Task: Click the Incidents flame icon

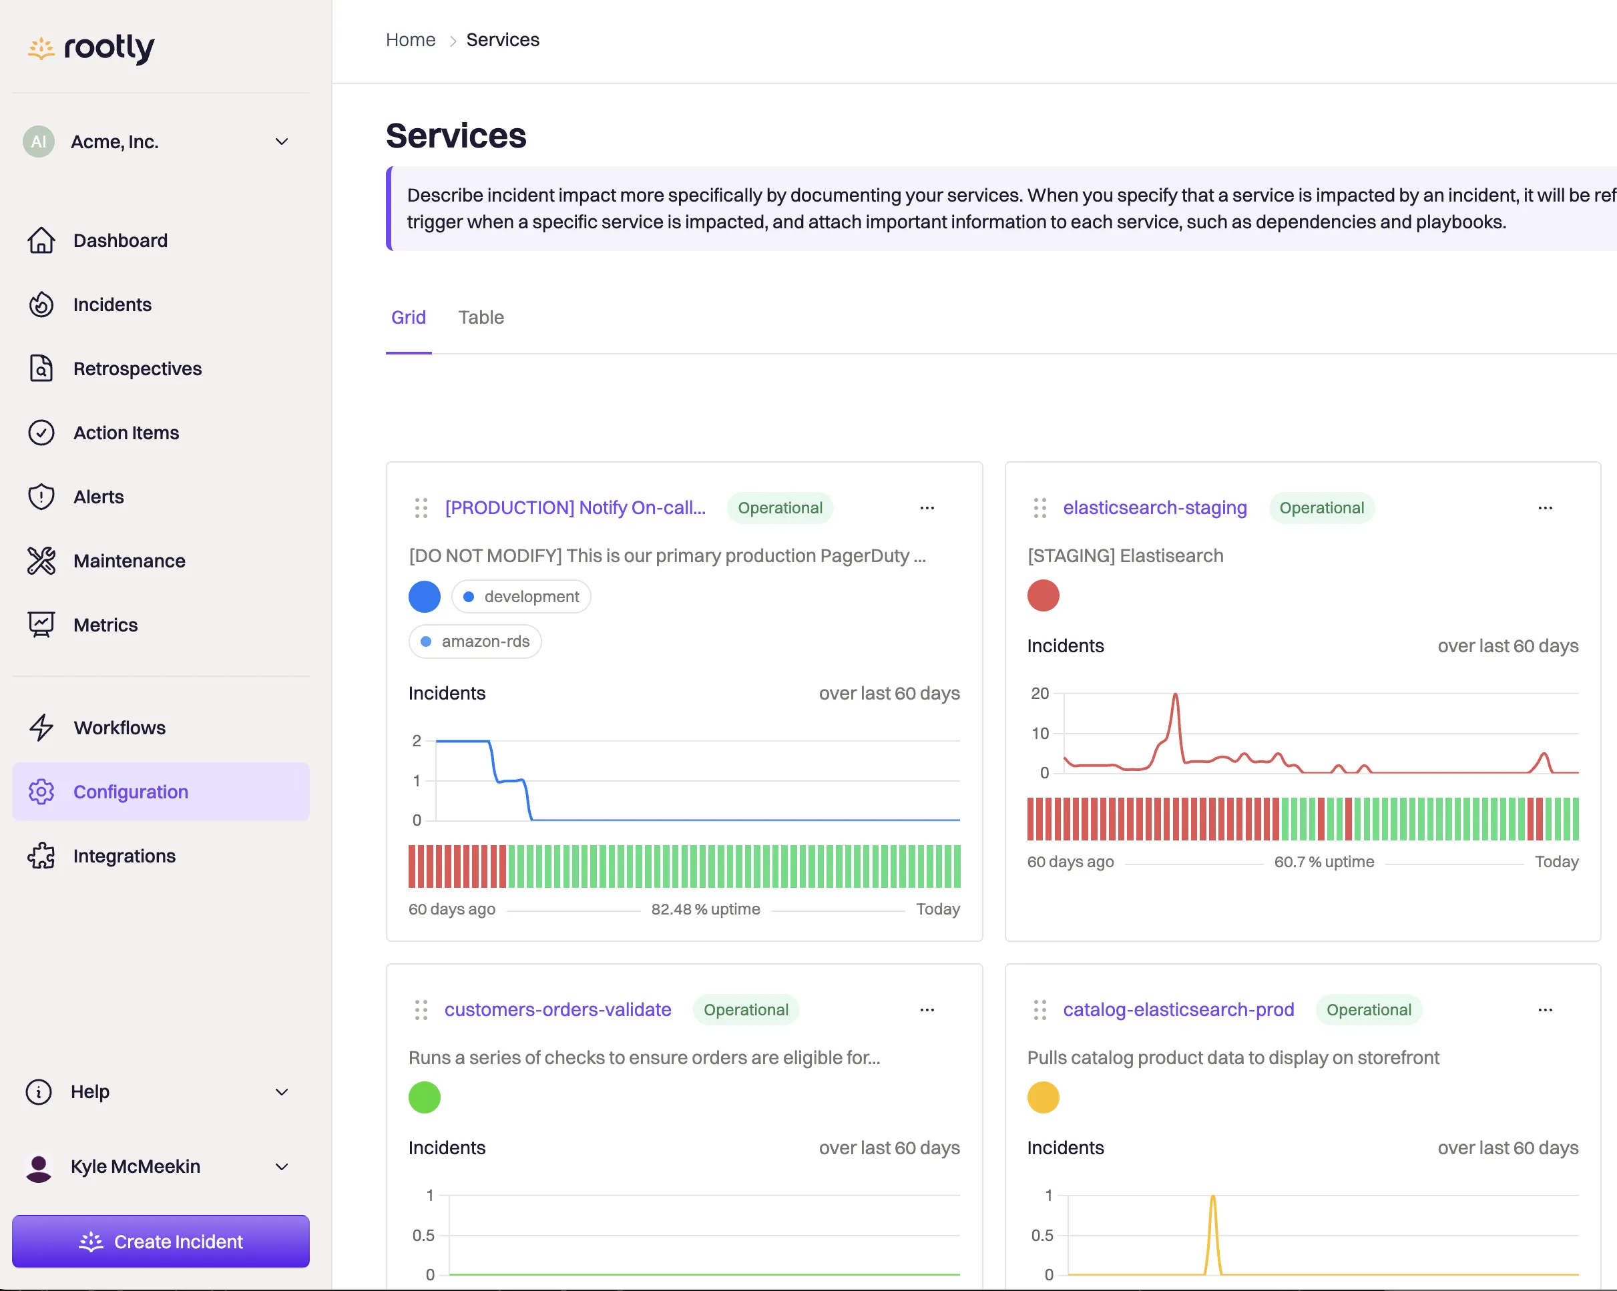Action: coord(41,304)
